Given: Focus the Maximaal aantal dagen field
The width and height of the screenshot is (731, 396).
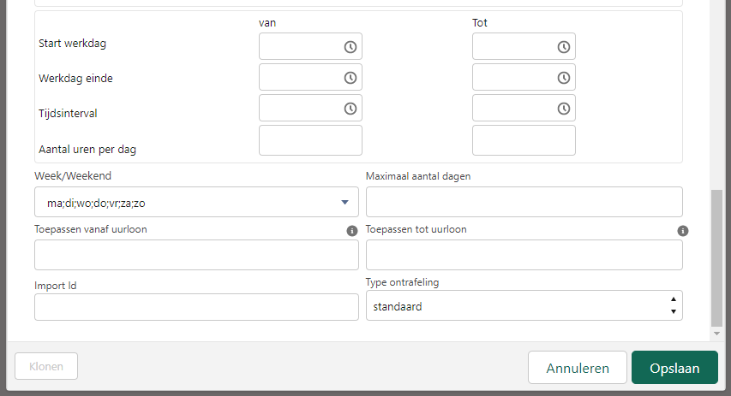Looking at the screenshot, I should pyautogui.click(x=524, y=202).
